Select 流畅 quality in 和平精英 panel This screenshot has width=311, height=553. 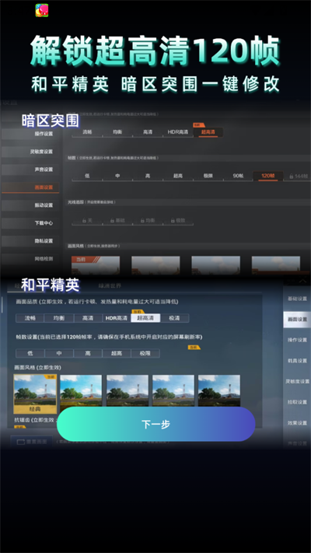click(x=30, y=318)
